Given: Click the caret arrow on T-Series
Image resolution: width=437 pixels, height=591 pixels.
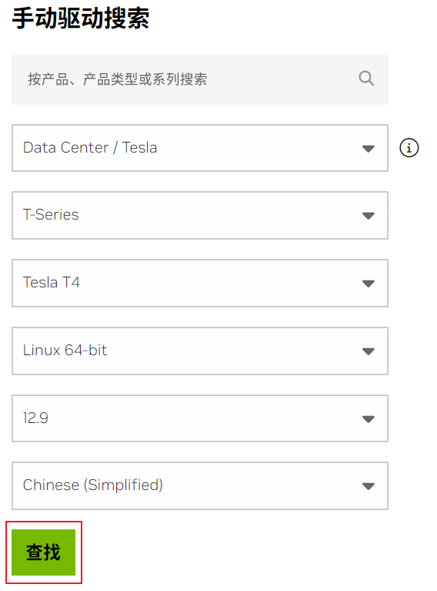Looking at the screenshot, I should coord(368,216).
